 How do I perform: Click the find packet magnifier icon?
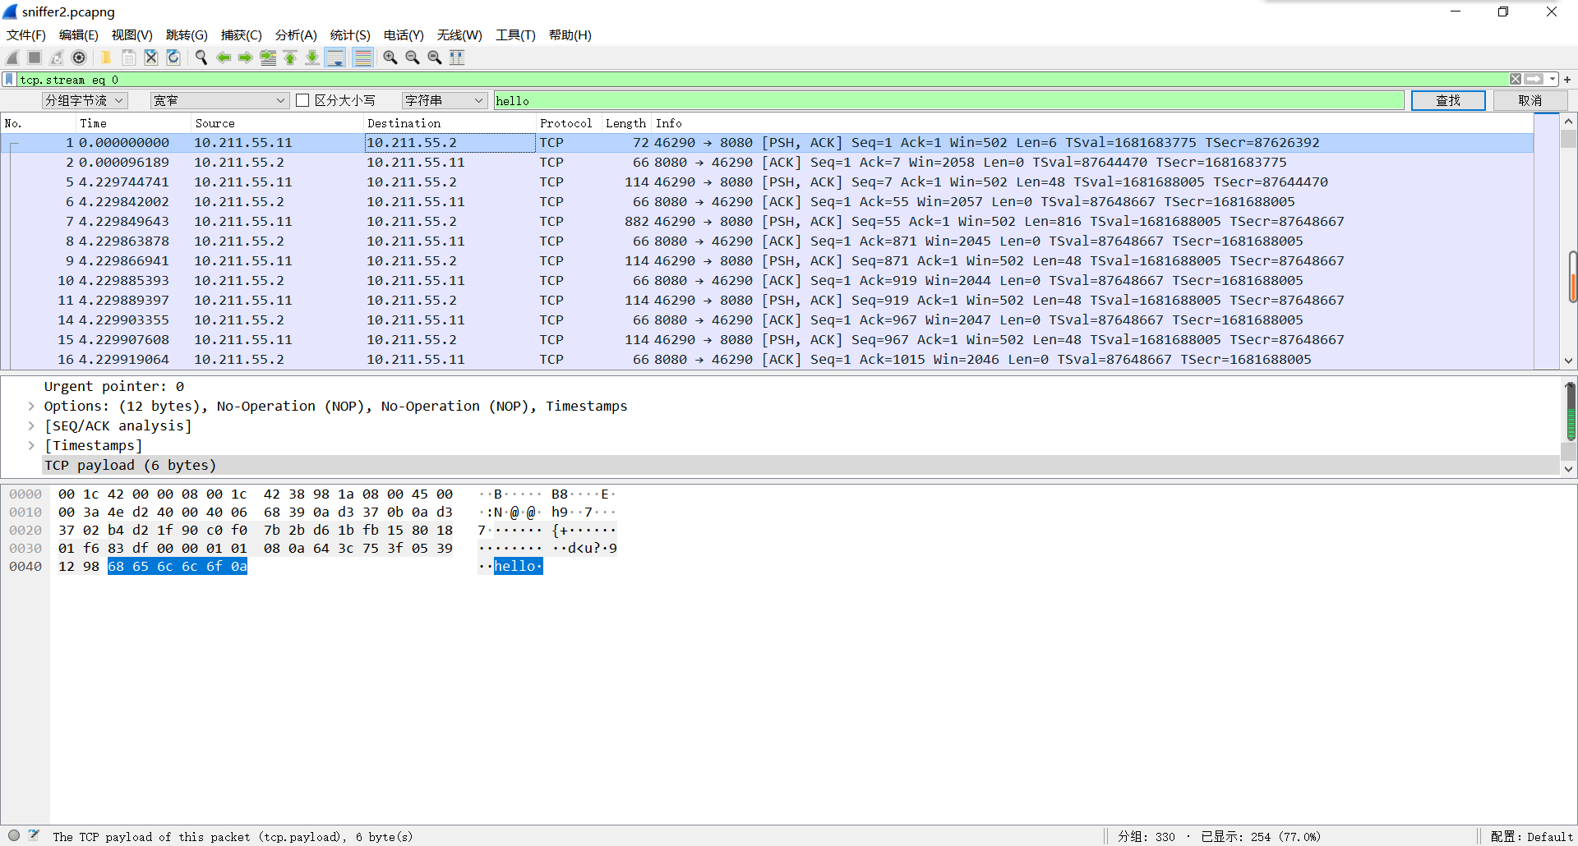point(201,57)
